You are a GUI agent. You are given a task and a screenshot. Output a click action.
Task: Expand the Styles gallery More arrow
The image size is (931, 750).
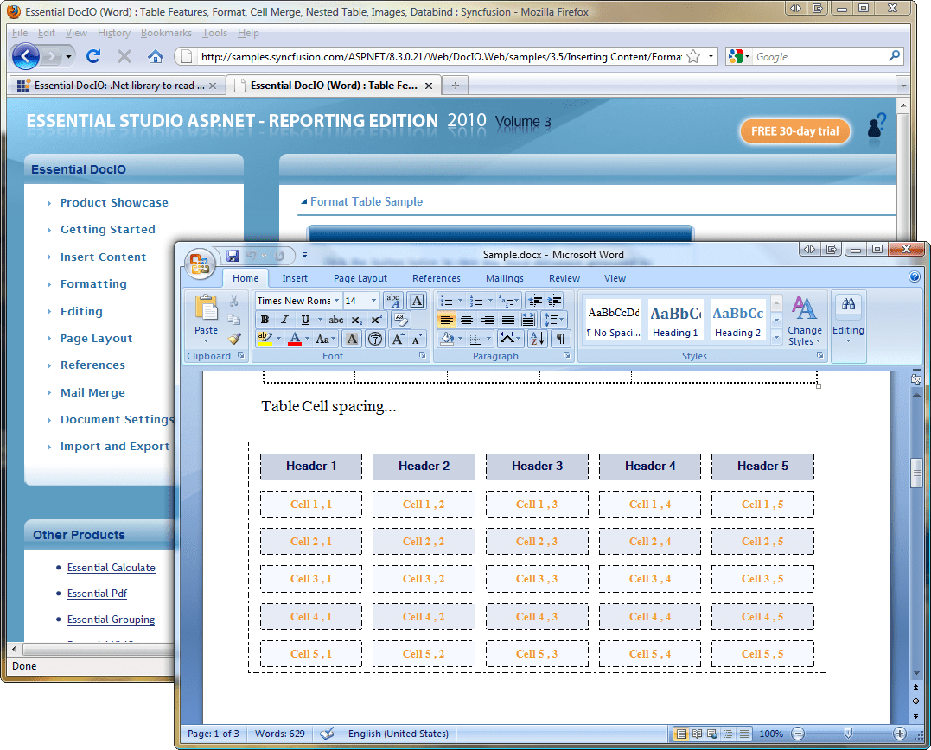pyautogui.click(x=776, y=336)
